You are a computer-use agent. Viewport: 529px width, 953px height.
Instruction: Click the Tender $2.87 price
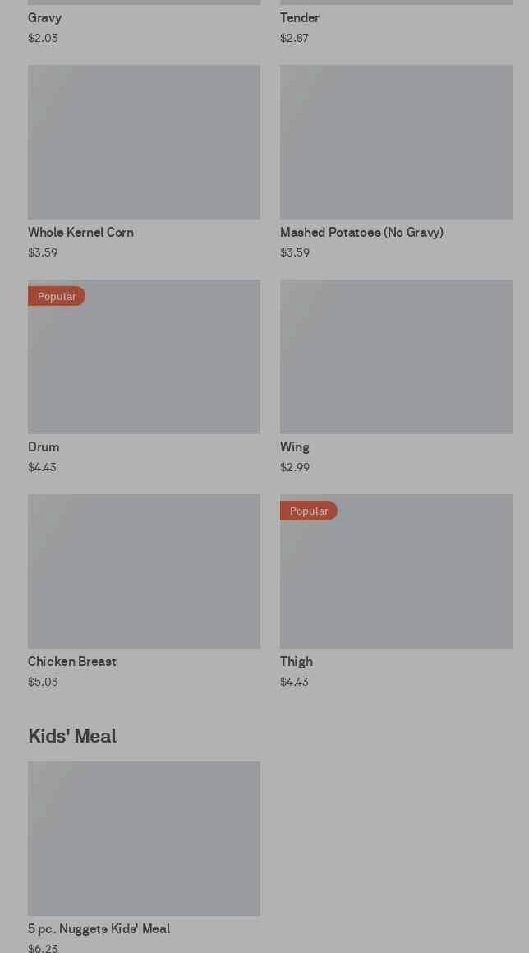[x=294, y=38]
